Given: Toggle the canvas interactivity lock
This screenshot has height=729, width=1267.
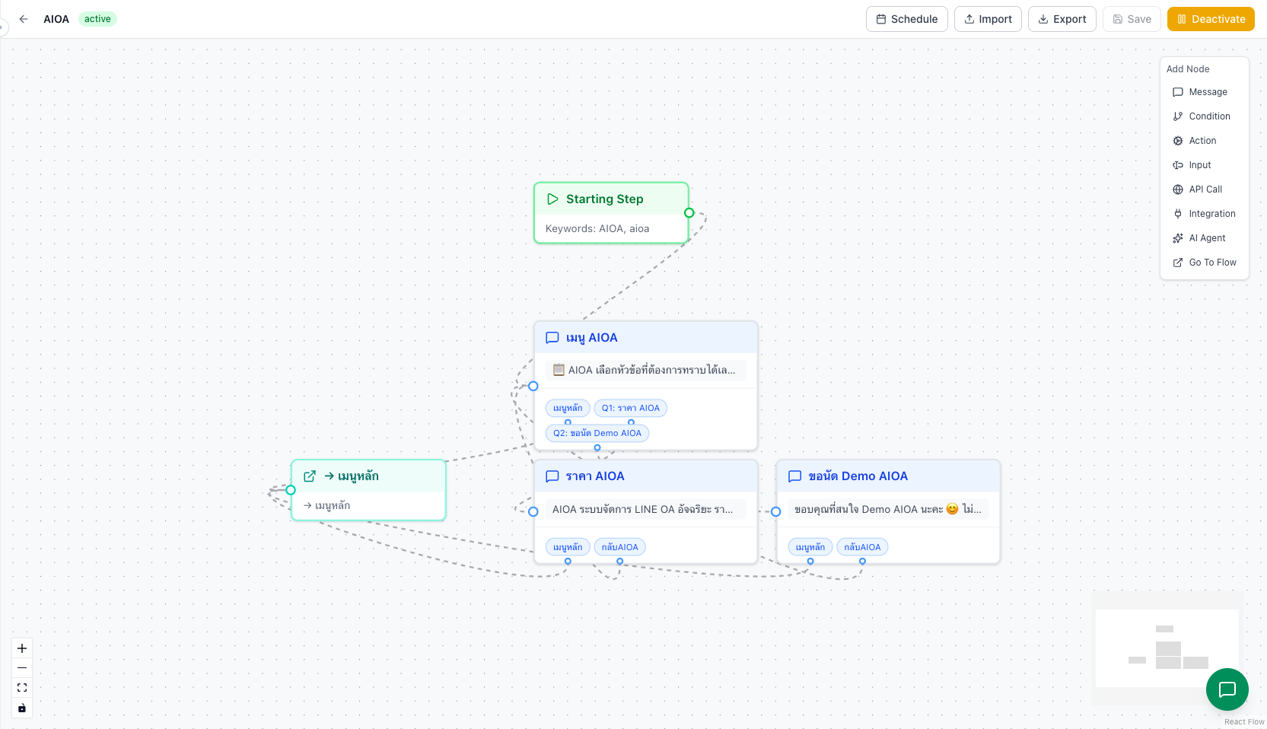Looking at the screenshot, I should pyautogui.click(x=21, y=708).
